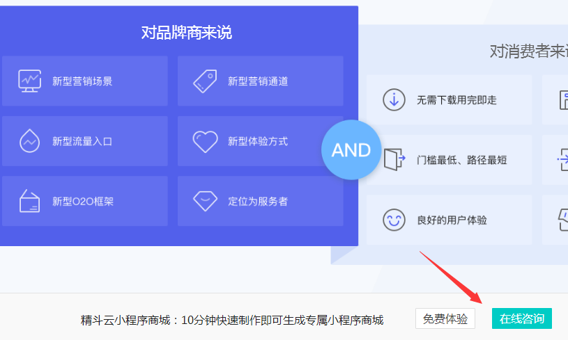
Task: Open the 门槛最低、路径最短 card label
Action: click(x=462, y=160)
